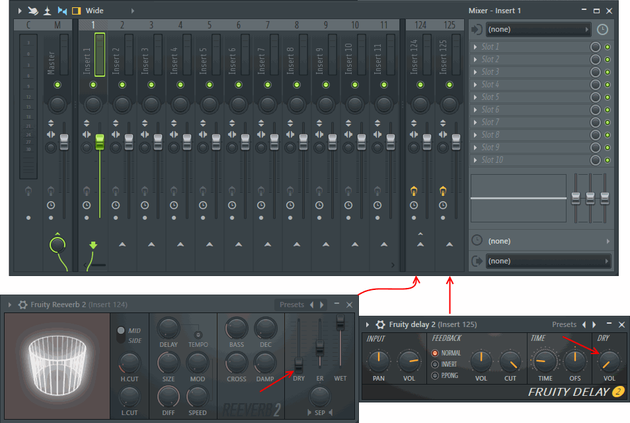Image resolution: width=630 pixels, height=423 pixels.
Task: Click the orange square icon beside Wide
Action: point(76,11)
